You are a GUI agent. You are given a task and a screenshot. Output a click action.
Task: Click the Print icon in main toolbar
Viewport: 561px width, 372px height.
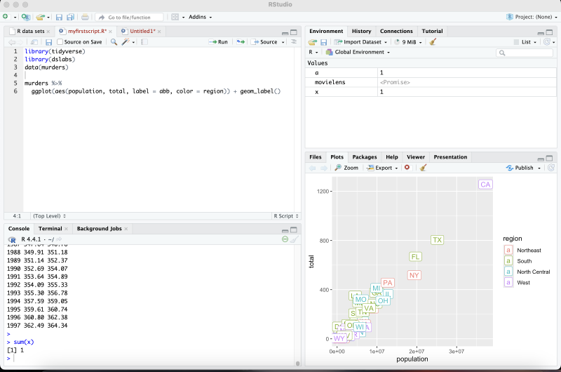click(85, 17)
